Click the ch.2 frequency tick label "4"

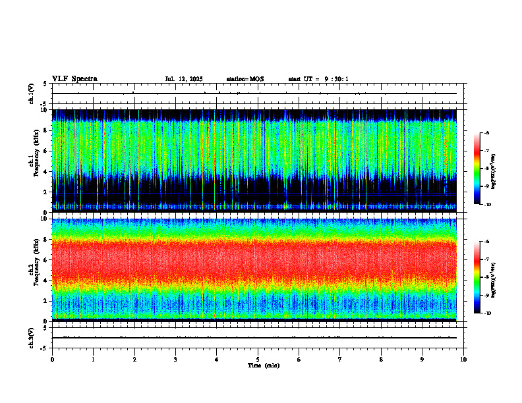pos(46,281)
